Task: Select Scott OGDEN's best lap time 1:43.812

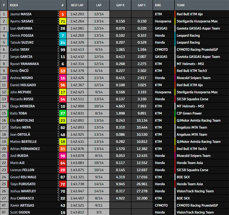Action: (x=77, y=212)
